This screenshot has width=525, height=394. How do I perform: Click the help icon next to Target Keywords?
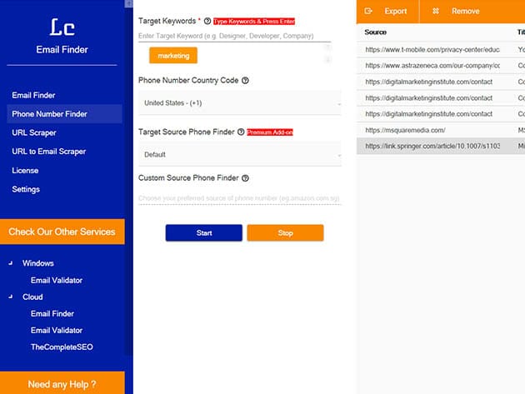(207, 20)
